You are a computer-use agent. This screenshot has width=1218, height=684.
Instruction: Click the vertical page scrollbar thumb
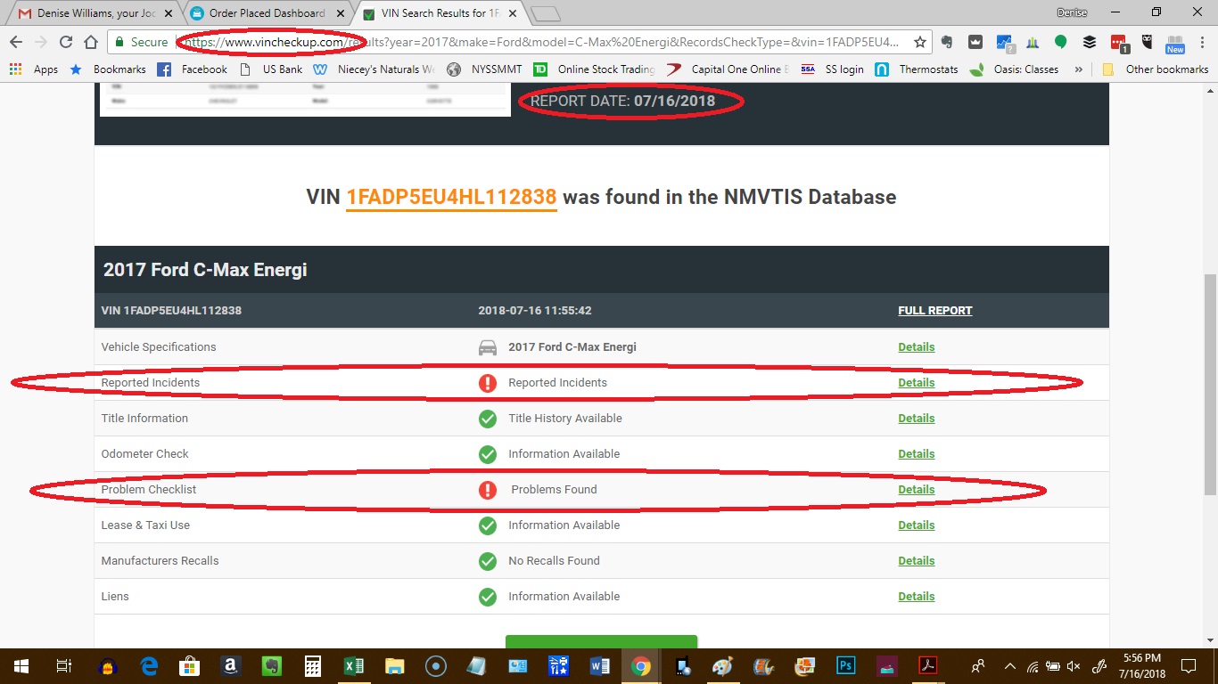click(x=1210, y=385)
